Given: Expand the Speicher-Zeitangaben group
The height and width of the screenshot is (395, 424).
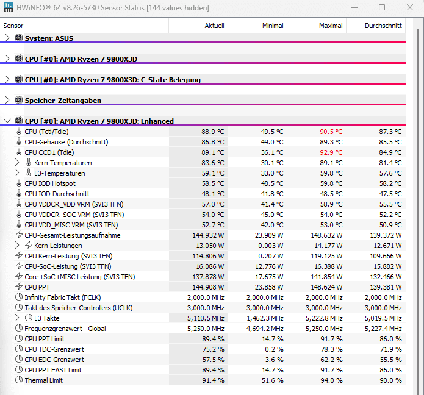Looking at the screenshot, I should click(7, 100).
